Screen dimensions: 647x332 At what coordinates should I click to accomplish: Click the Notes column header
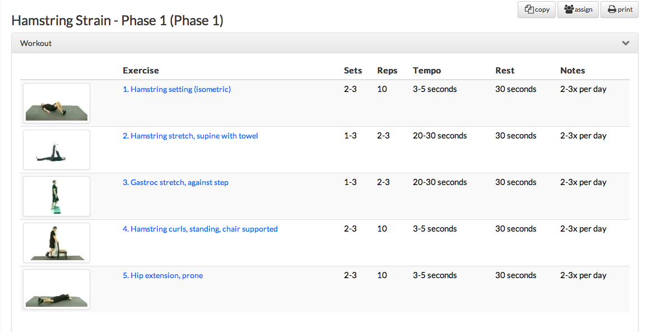[572, 71]
